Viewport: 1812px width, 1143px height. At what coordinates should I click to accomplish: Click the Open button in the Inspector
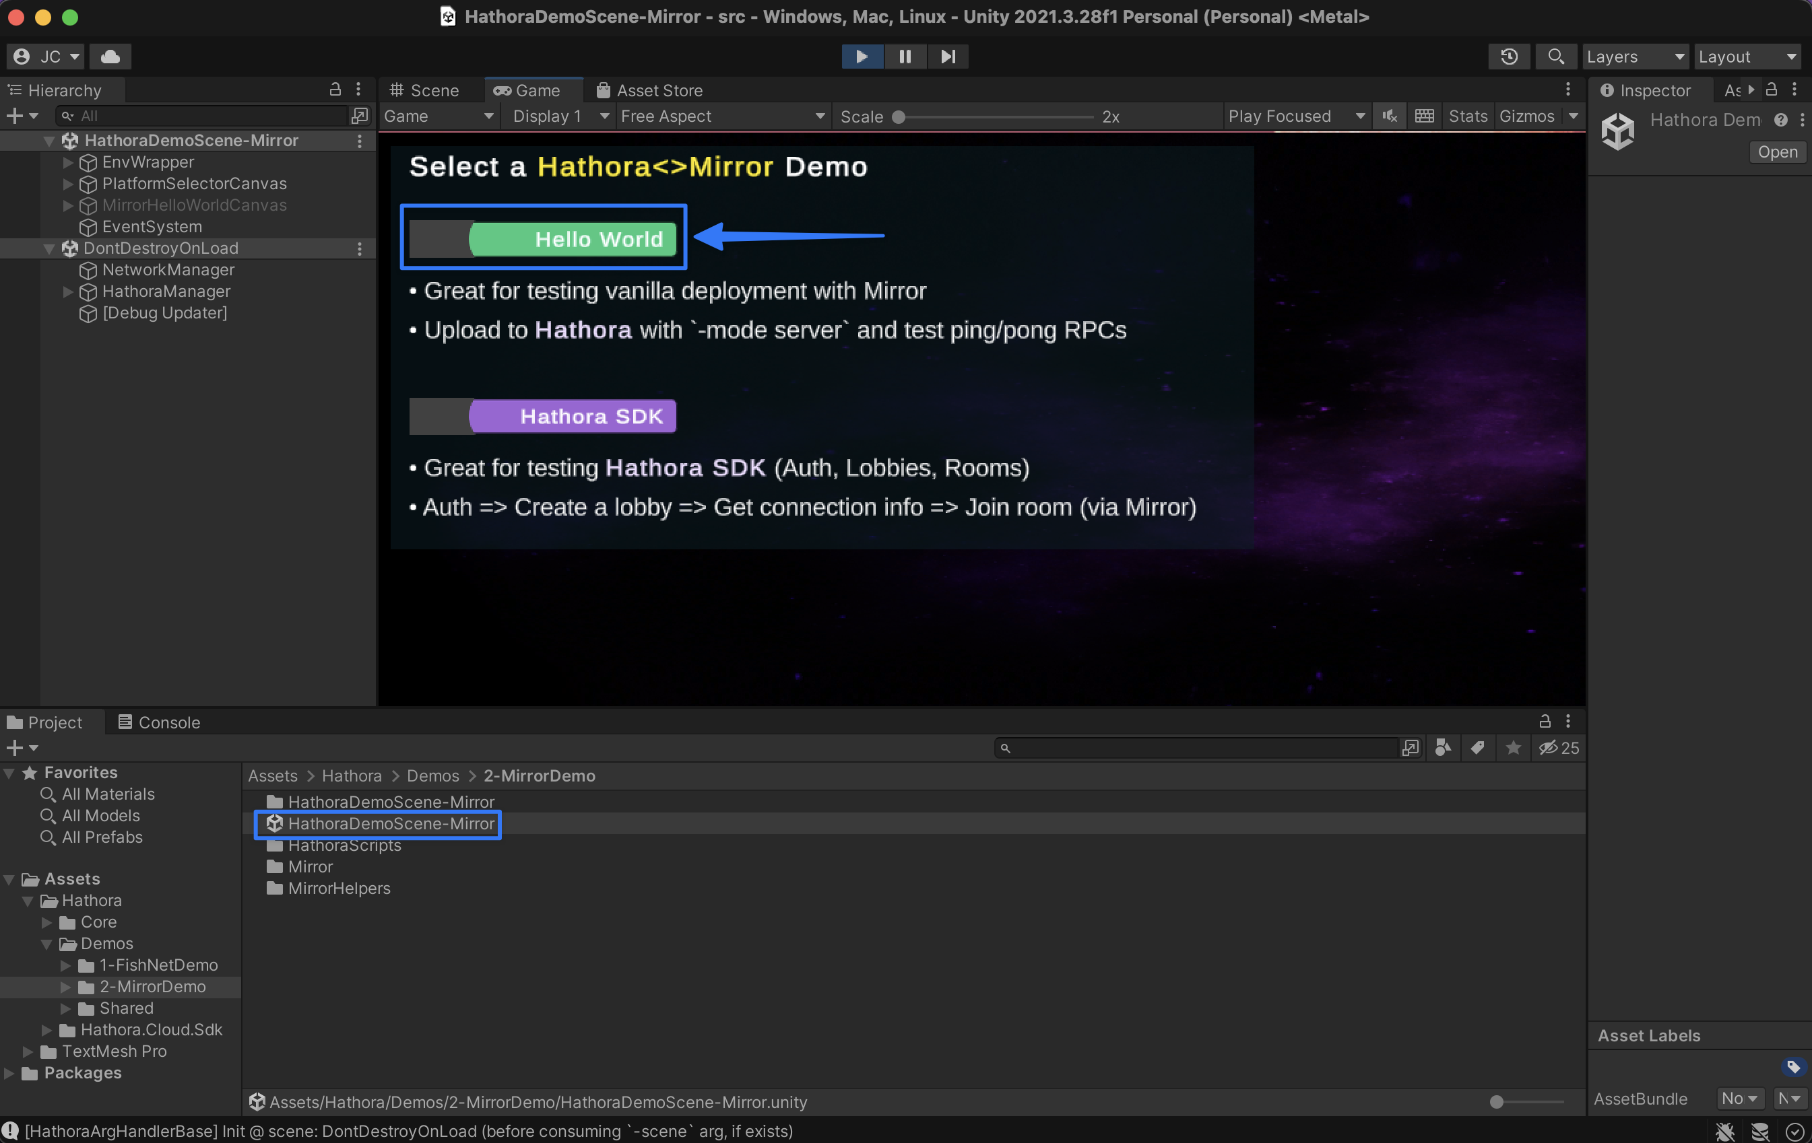pos(1778,152)
